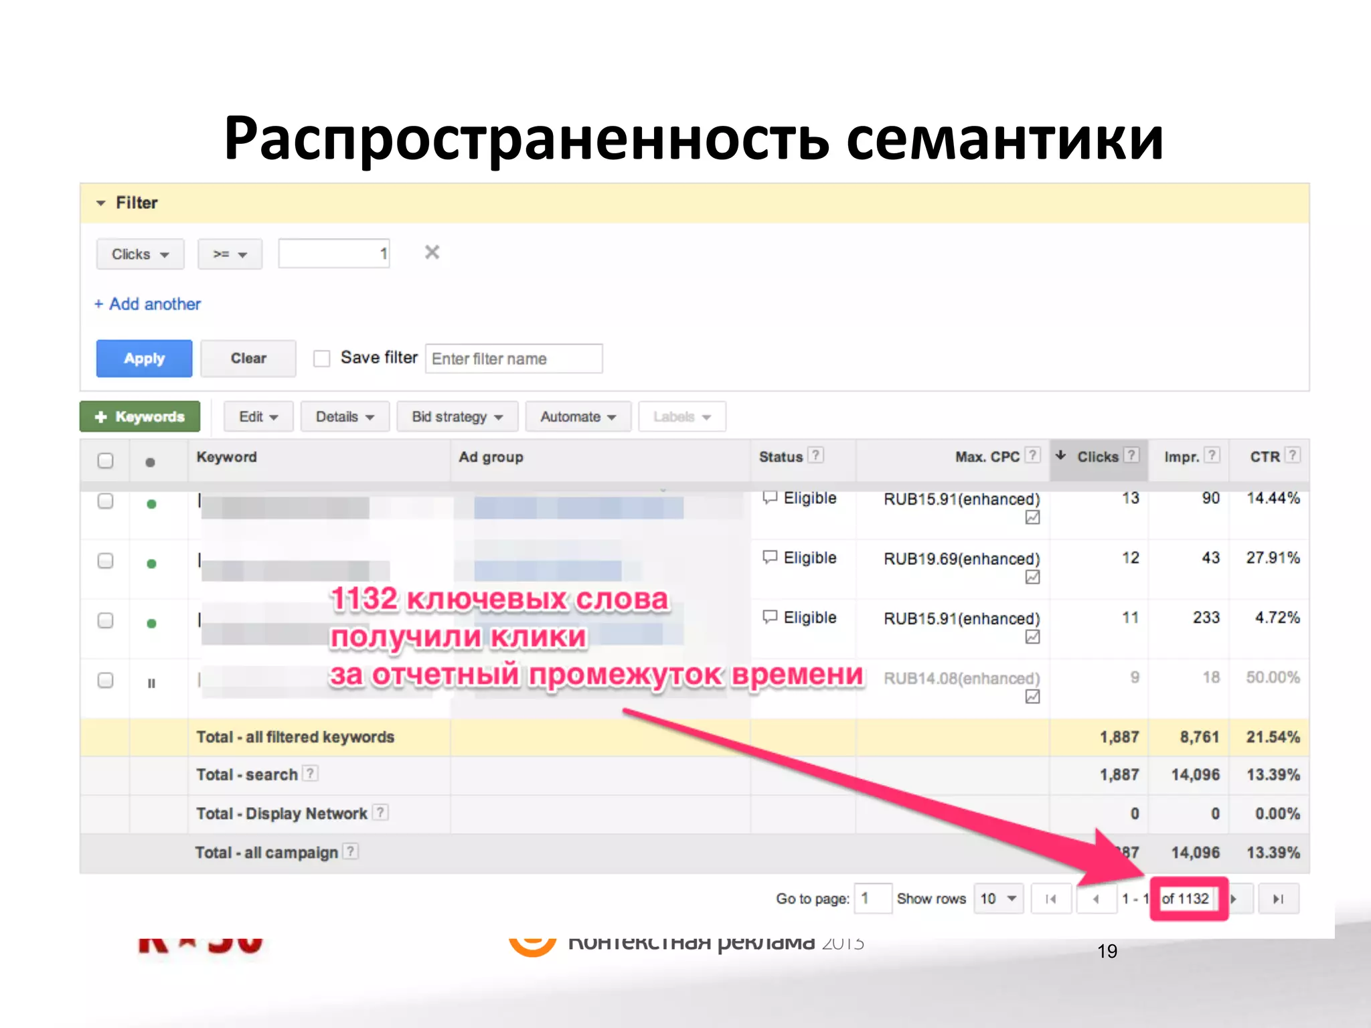This screenshot has height=1028, width=1371.
Task: Clear the filter
Action: (248, 359)
